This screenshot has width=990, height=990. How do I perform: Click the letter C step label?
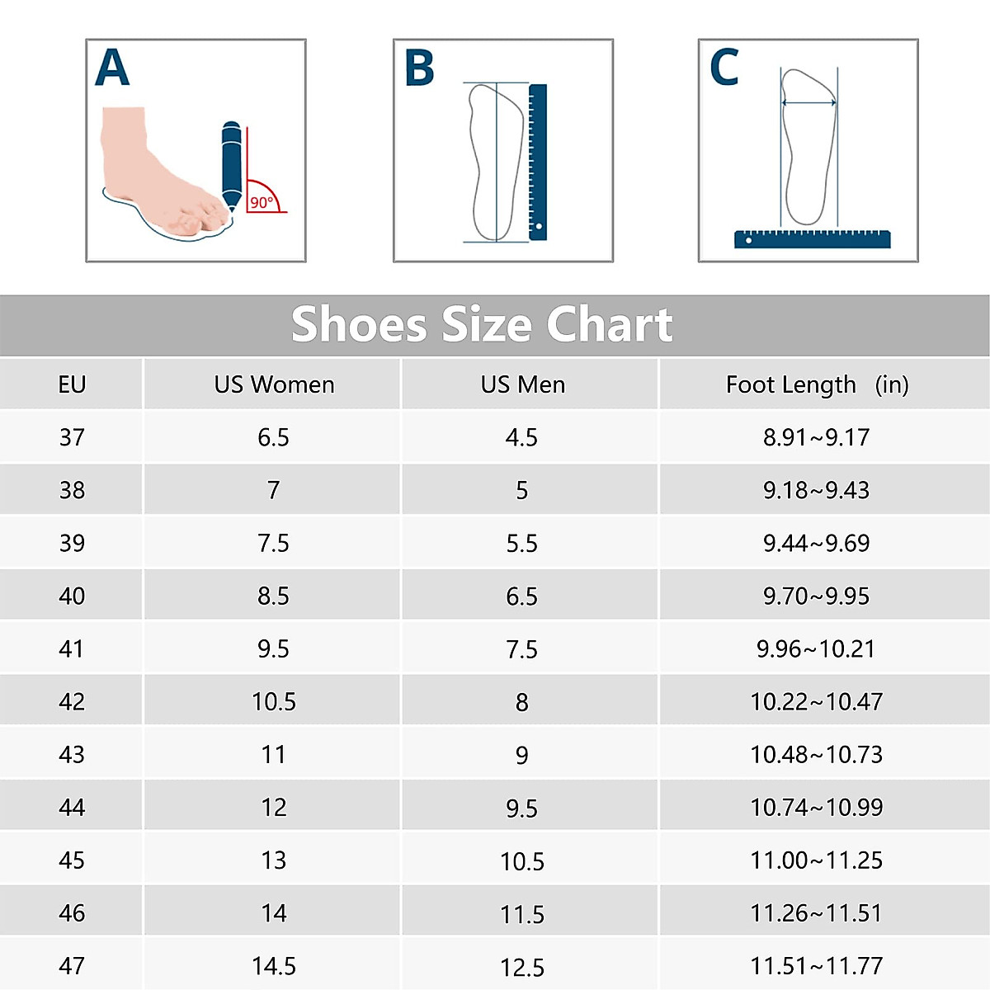[x=724, y=68]
